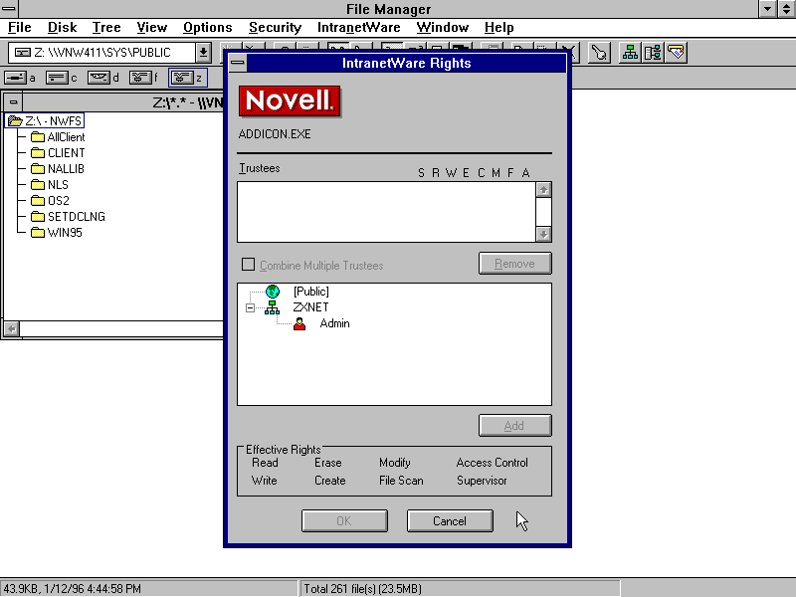Select AllClient folder name in tree
The height and width of the screenshot is (597, 796).
click(x=66, y=137)
